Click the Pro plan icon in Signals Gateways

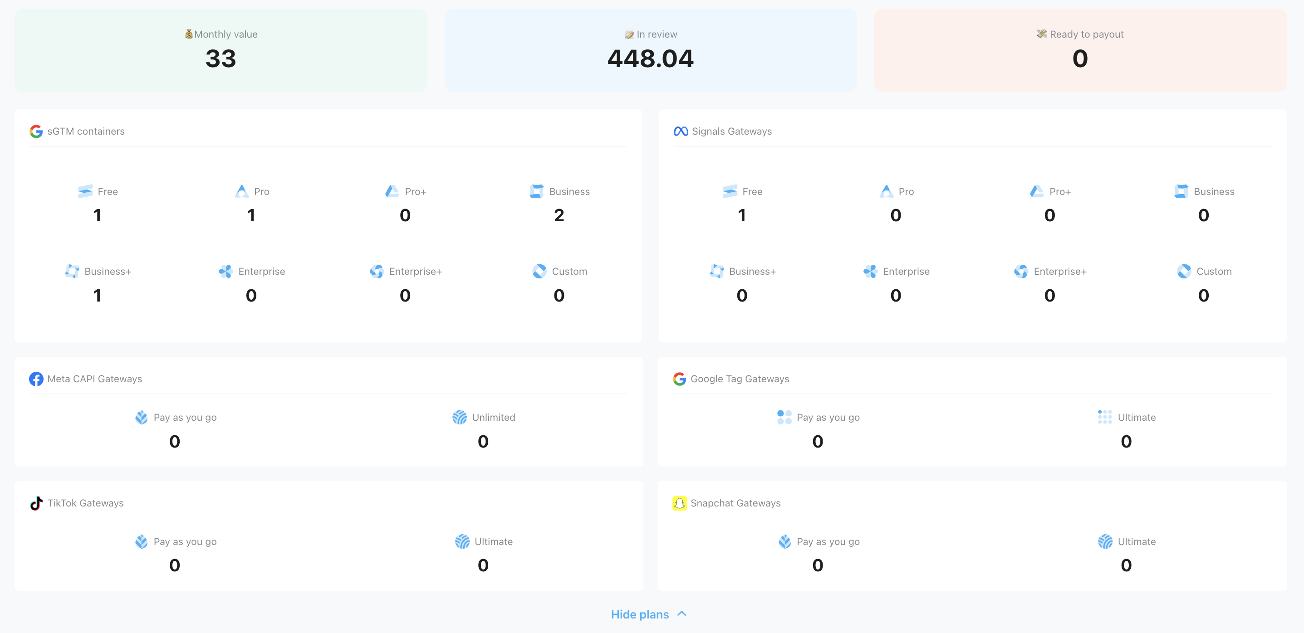click(887, 191)
